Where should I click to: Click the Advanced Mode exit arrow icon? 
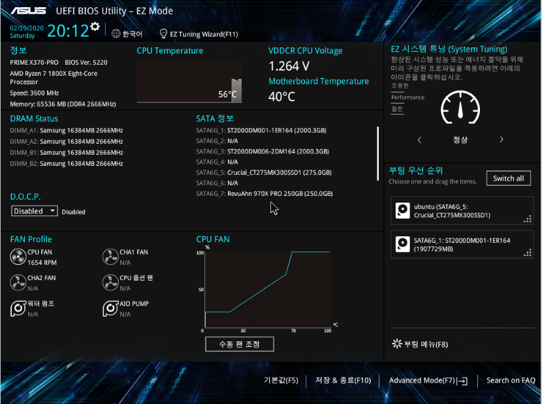coord(462,381)
